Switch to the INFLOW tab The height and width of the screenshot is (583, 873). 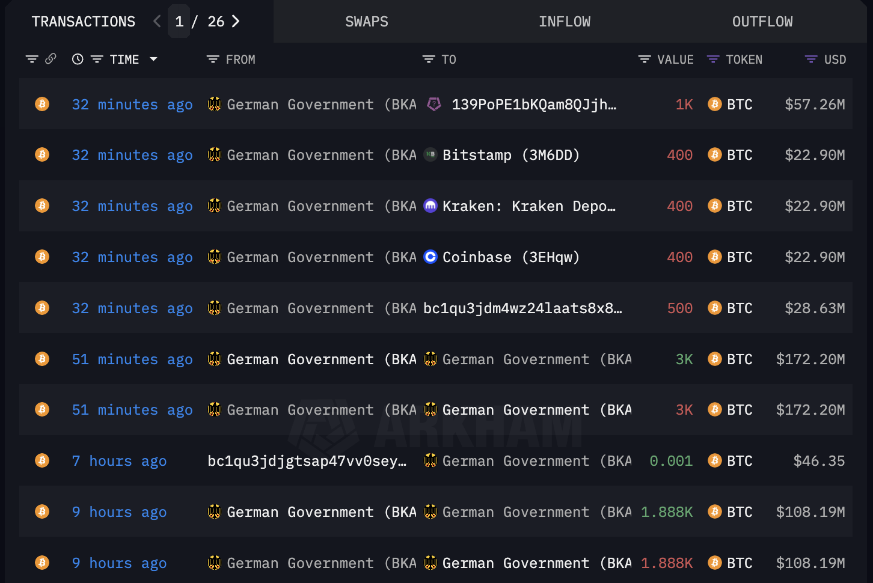(565, 22)
